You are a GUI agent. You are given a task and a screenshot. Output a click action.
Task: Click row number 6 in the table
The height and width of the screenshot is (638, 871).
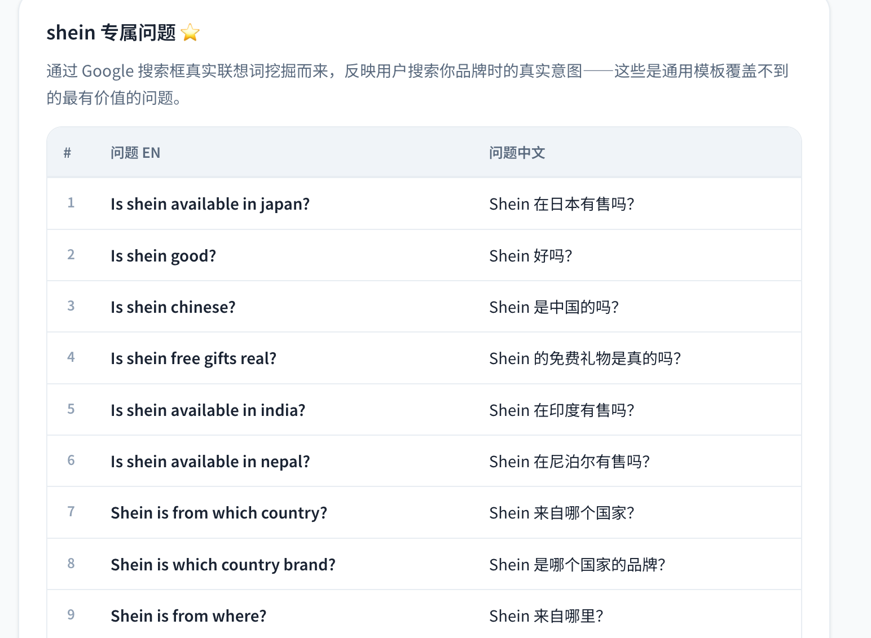(71, 460)
